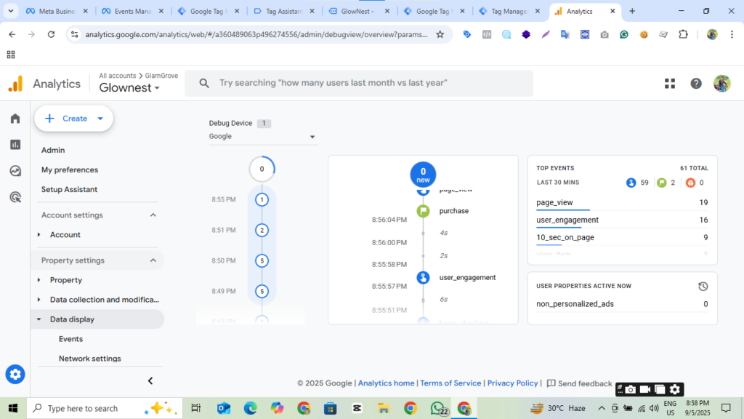Open the Chrome three-dot menu

point(732,34)
